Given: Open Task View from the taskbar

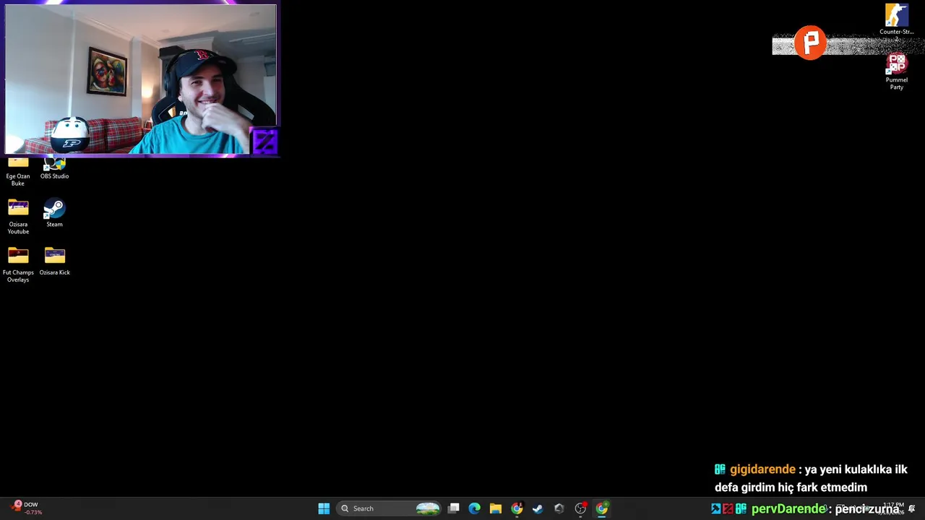Looking at the screenshot, I should point(454,508).
